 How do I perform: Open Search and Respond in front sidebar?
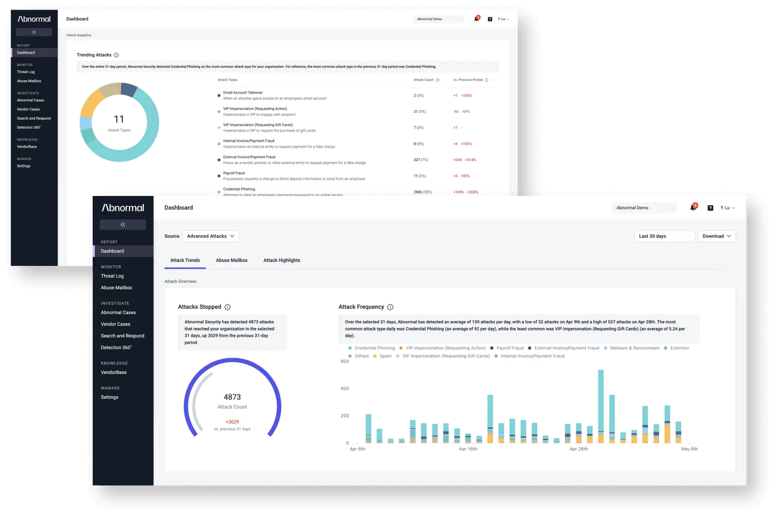pyautogui.click(x=123, y=336)
